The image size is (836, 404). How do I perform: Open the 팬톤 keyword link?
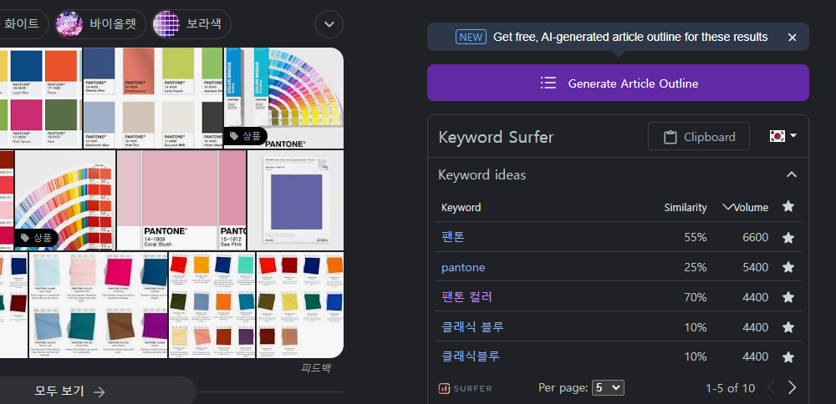coord(452,237)
